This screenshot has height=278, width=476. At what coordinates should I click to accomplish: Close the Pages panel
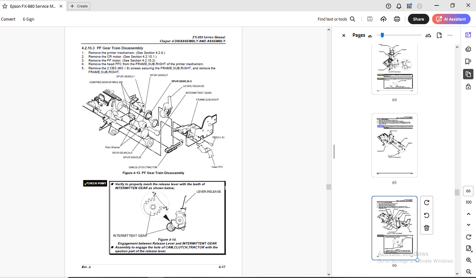pyautogui.click(x=344, y=35)
